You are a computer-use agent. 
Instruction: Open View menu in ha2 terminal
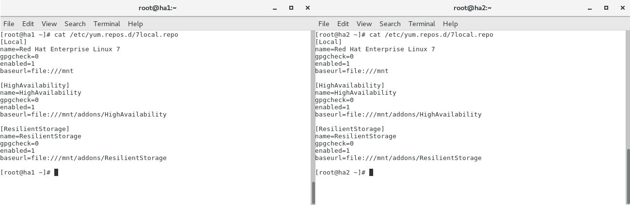point(364,24)
